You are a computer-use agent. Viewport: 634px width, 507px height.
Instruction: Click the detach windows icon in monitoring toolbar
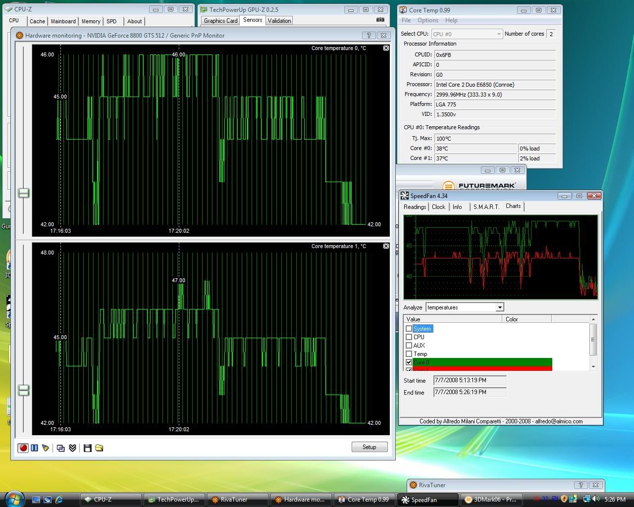(60, 448)
